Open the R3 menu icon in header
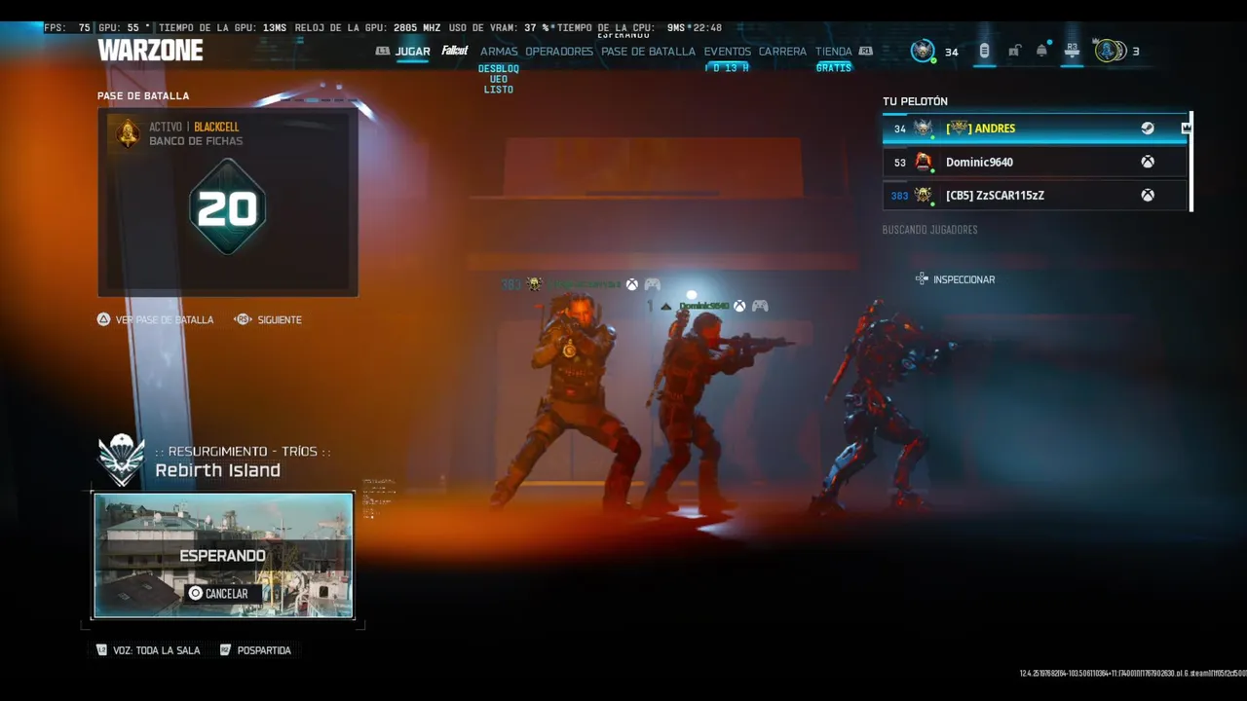The height and width of the screenshot is (701, 1247). click(1072, 49)
